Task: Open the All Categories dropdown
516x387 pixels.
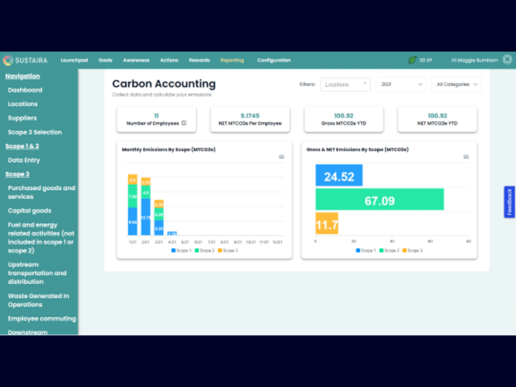Action: point(456,84)
